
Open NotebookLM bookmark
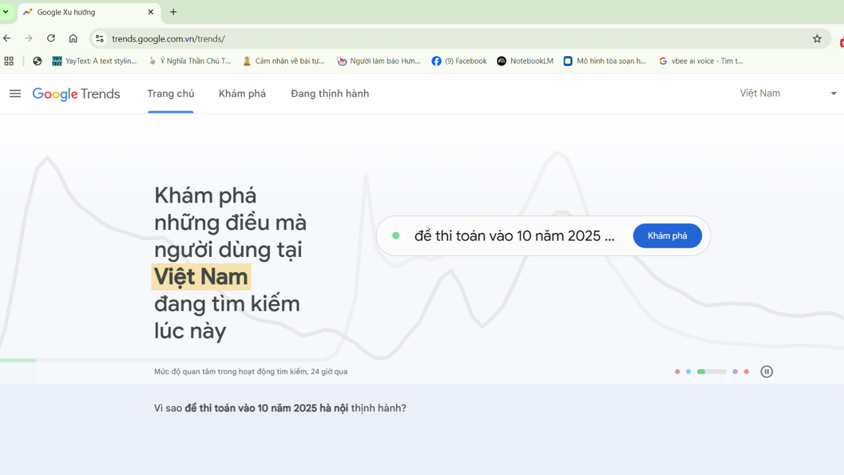(526, 61)
